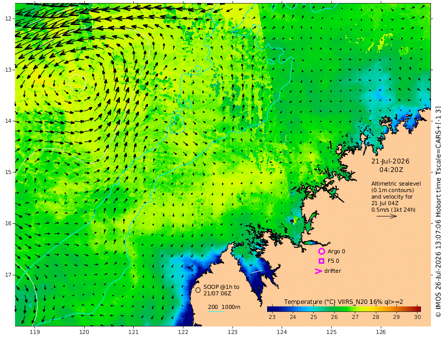Click longitude axis label 121

(134, 332)
